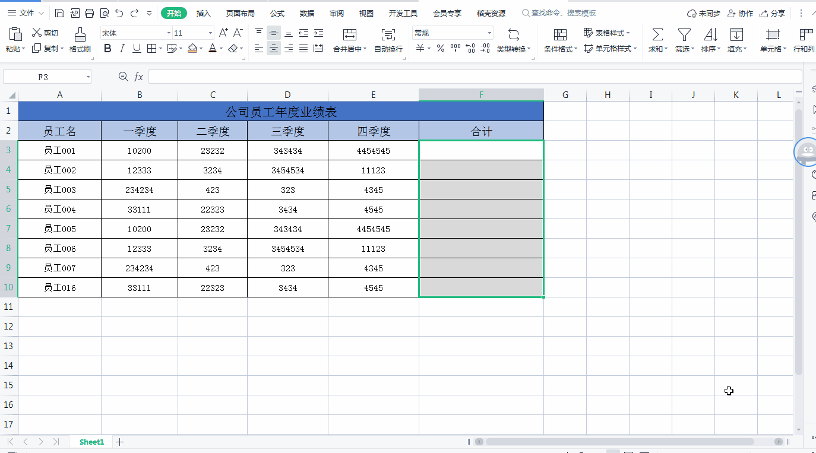Click the Fill (填充) icon
The height and width of the screenshot is (453, 816).
coord(736,34)
